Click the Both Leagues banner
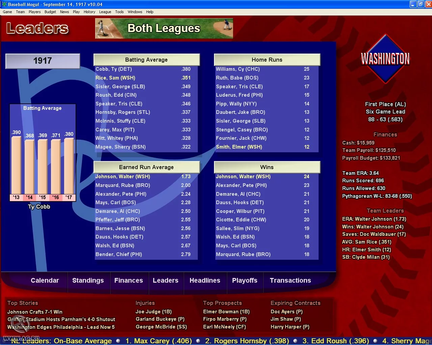Image resolution: width=432 pixels, height=345 pixels. [164, 28]
